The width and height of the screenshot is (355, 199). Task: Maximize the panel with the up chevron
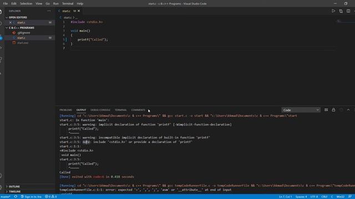pos(348,110)
